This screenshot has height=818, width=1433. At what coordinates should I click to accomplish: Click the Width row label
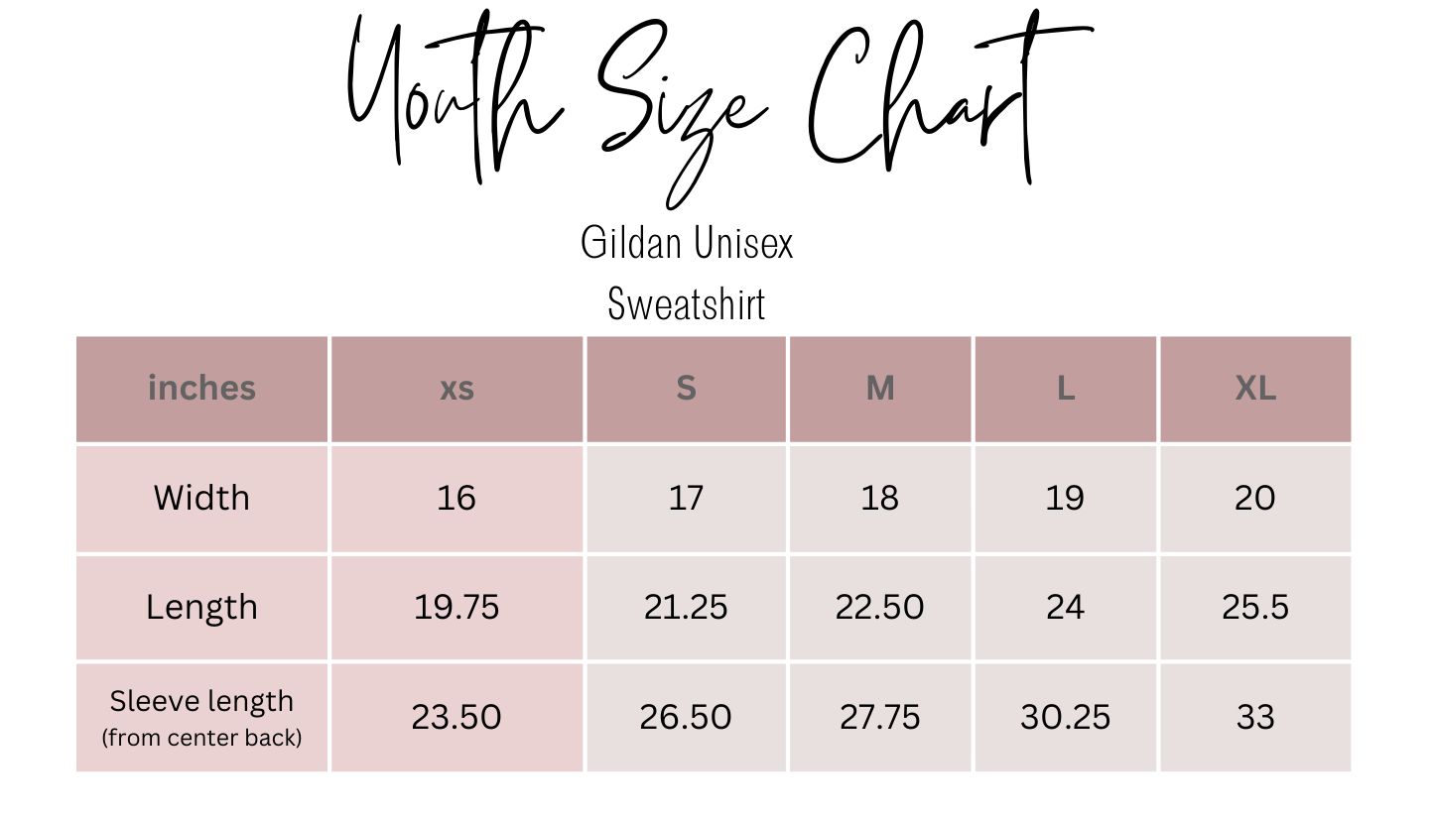(x=201, y=498)
